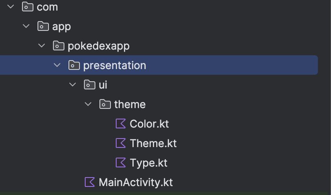Image resolution: width=331 pixels, height=195 pixels.
Task: Collapse the app package chevron
Action: (26, 26)
